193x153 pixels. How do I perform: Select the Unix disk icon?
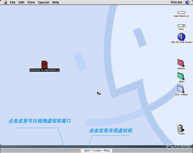181,26
